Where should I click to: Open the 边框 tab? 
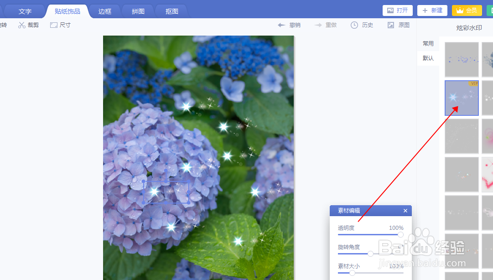tap(105, 11)
